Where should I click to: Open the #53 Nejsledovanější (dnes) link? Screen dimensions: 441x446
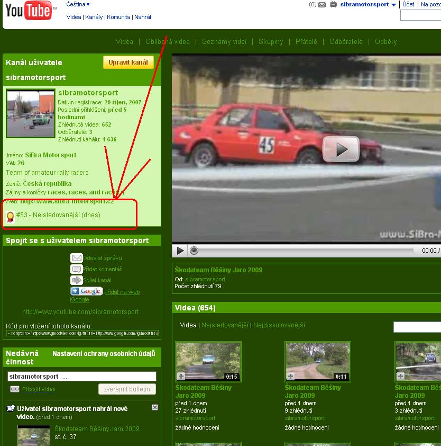click(x=58, y=215)
